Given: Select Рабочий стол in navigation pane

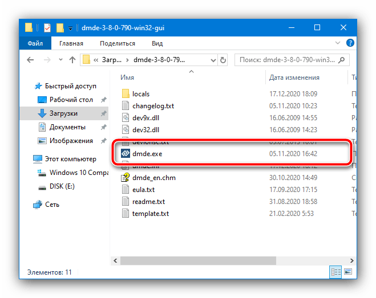Looking at the screenshot, I should pos(71,100).
